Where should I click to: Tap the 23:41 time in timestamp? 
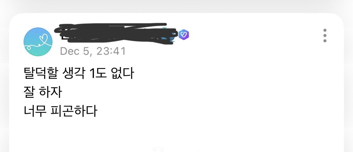pos(111,51)
